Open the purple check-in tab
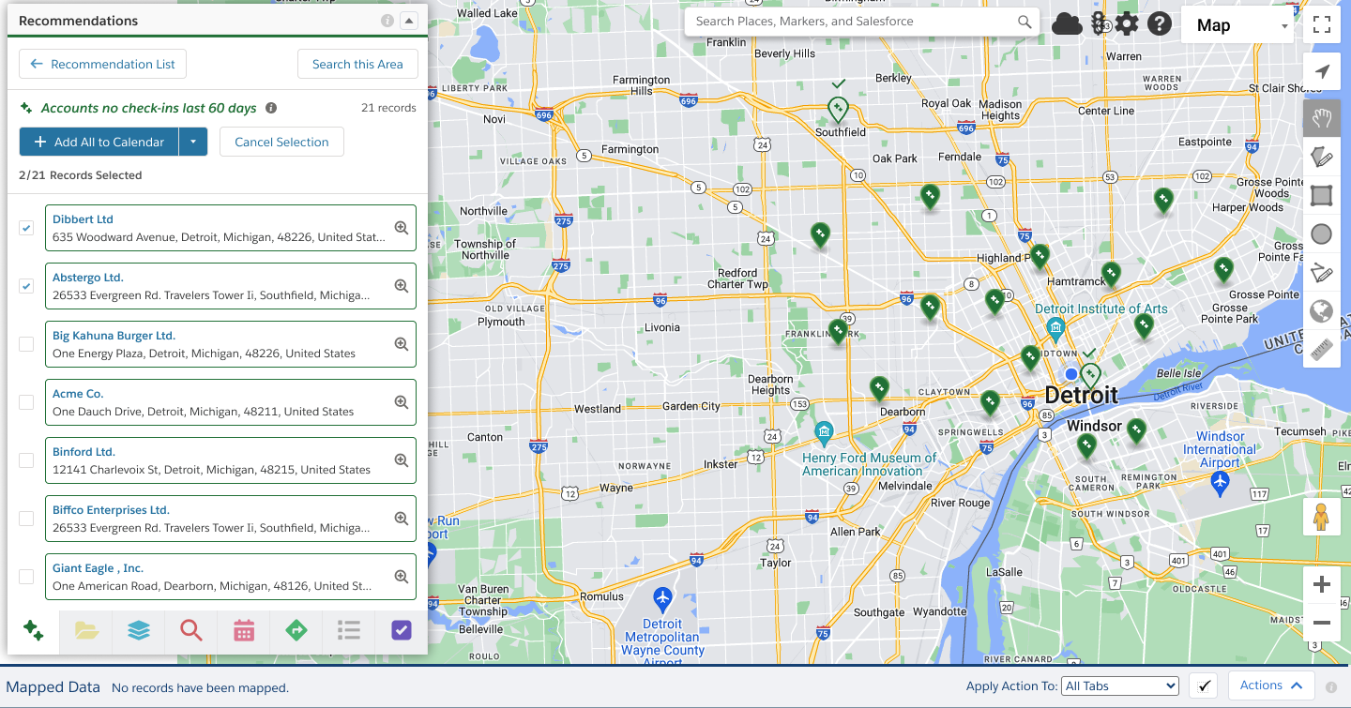Viewport: 1351px width, 708px height. coord(402,630)
